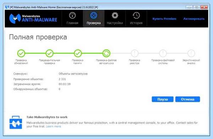This screenshot has height=139, width=213.
Task: Click the scanned objects count 2 331
Action: tap(62, 79)
